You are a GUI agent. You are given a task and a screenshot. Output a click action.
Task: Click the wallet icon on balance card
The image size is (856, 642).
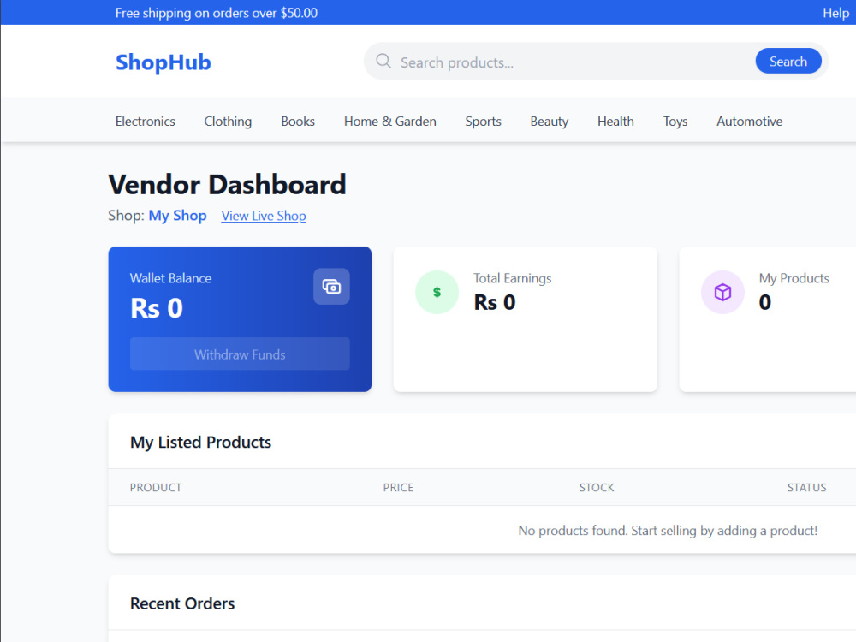[x=331, y=286]
